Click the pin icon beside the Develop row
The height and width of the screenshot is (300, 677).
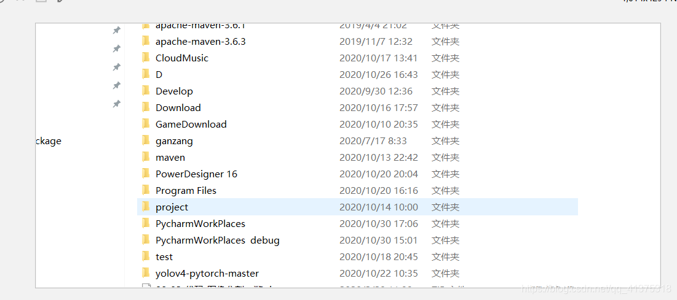[x=116, y=85]
